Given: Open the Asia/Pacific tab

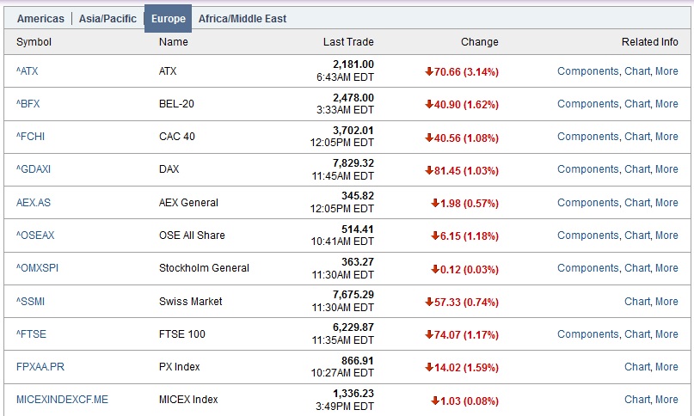Looking at the screenshot, I should [107, 19].
